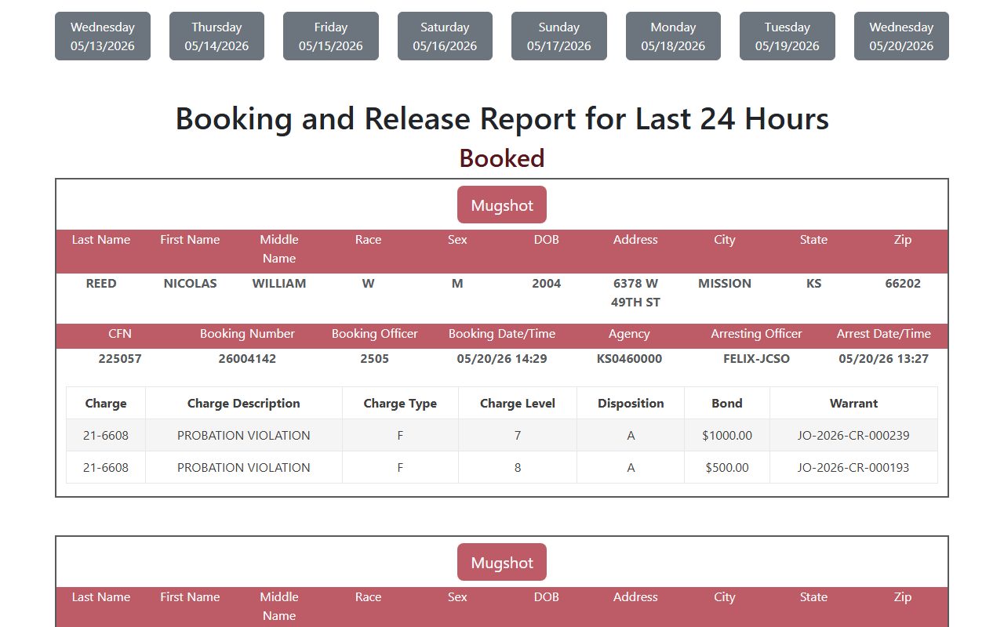Click the Booking Number column header
The image size is (1004, 627).
pos(247,334)
